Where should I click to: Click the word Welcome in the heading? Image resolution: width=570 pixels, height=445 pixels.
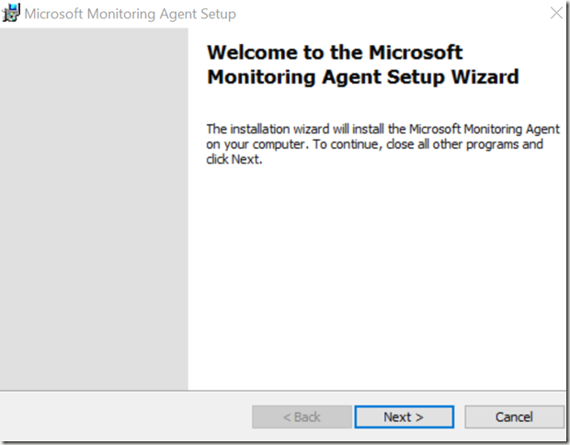pyautogui.click(x=253, y=52)
